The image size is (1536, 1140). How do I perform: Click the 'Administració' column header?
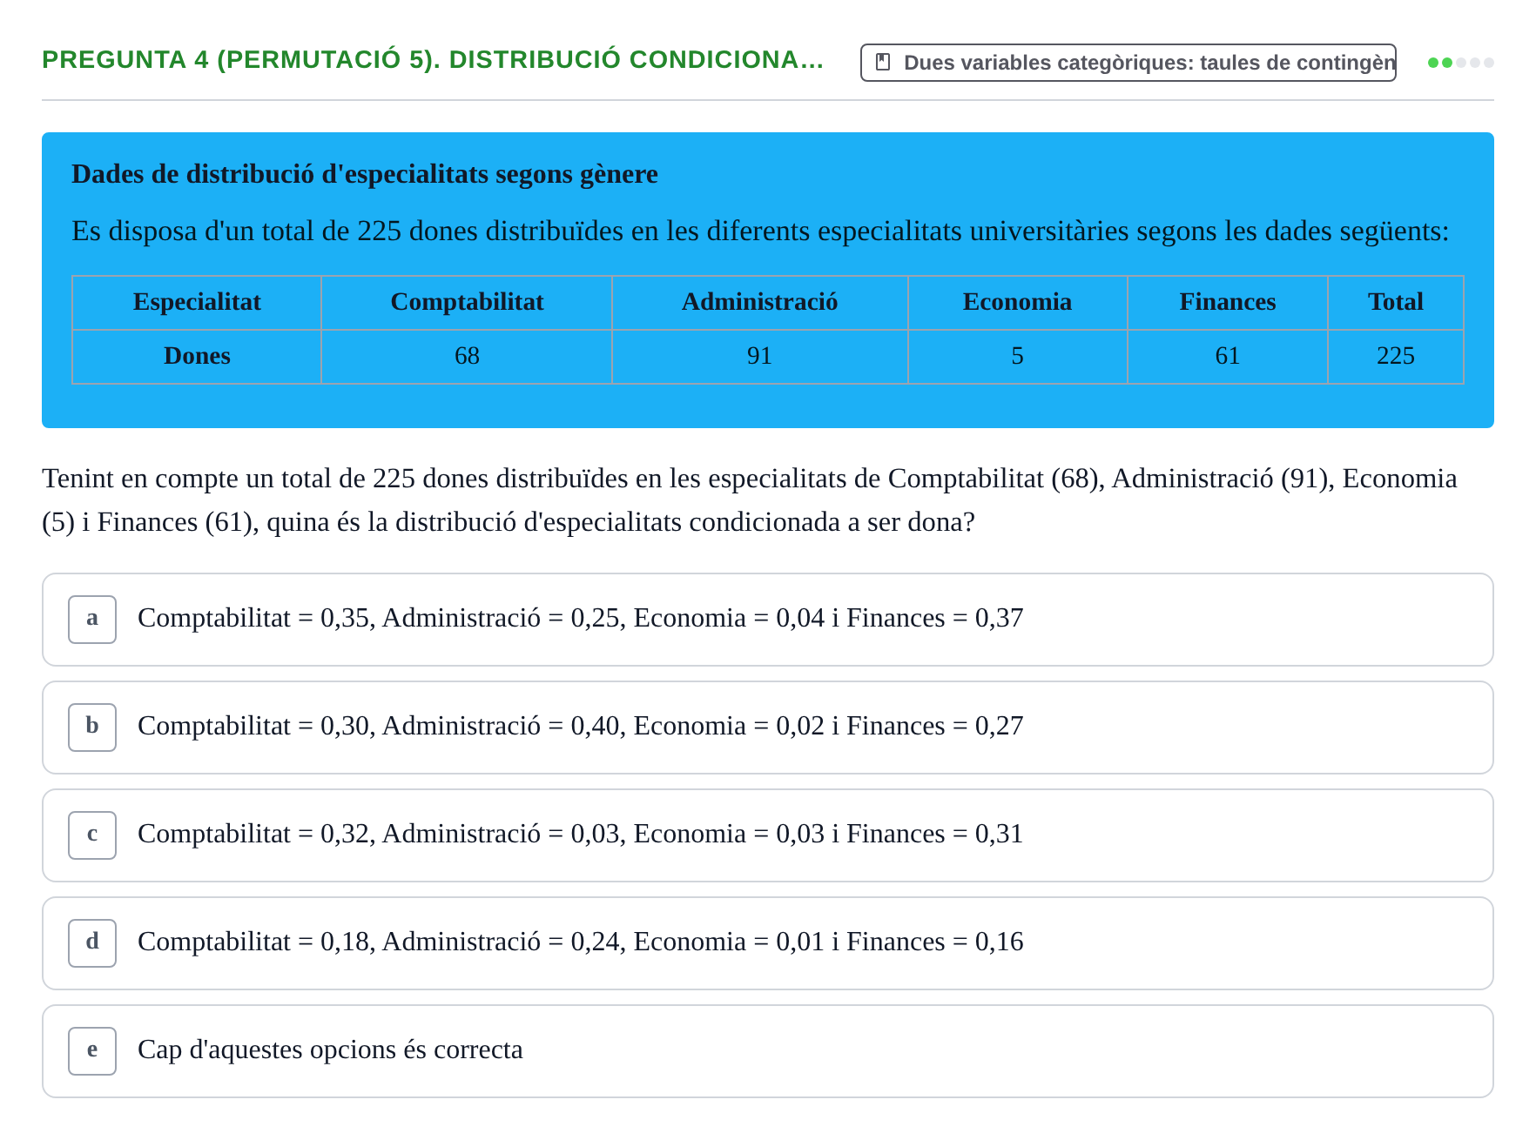point(759,303)
